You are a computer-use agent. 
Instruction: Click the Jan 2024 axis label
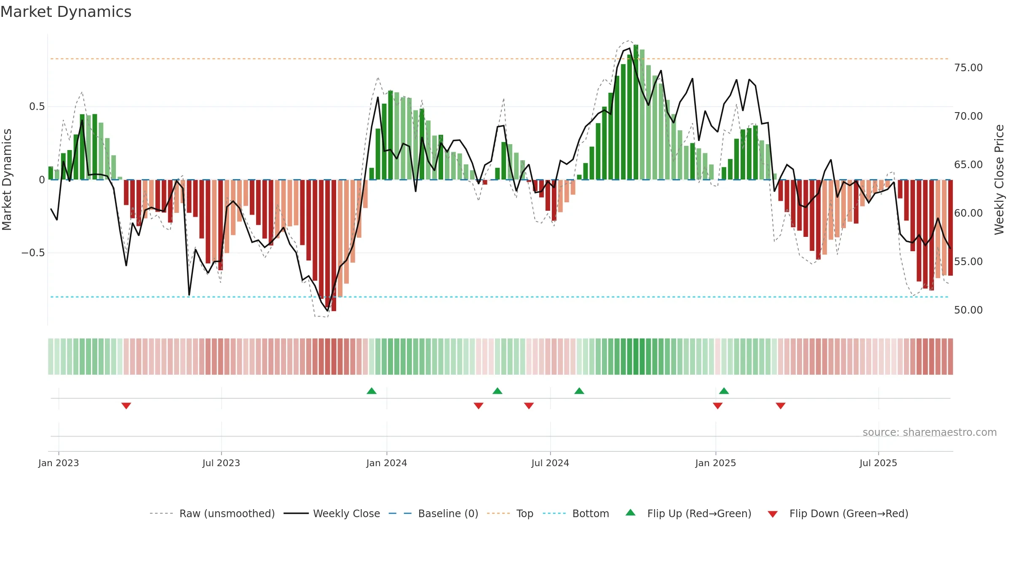point(387,463)
